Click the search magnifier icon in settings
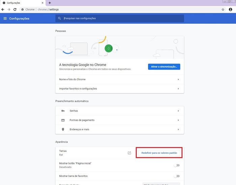The width and height of the screenshot is (236, 185). coord(59,18)
